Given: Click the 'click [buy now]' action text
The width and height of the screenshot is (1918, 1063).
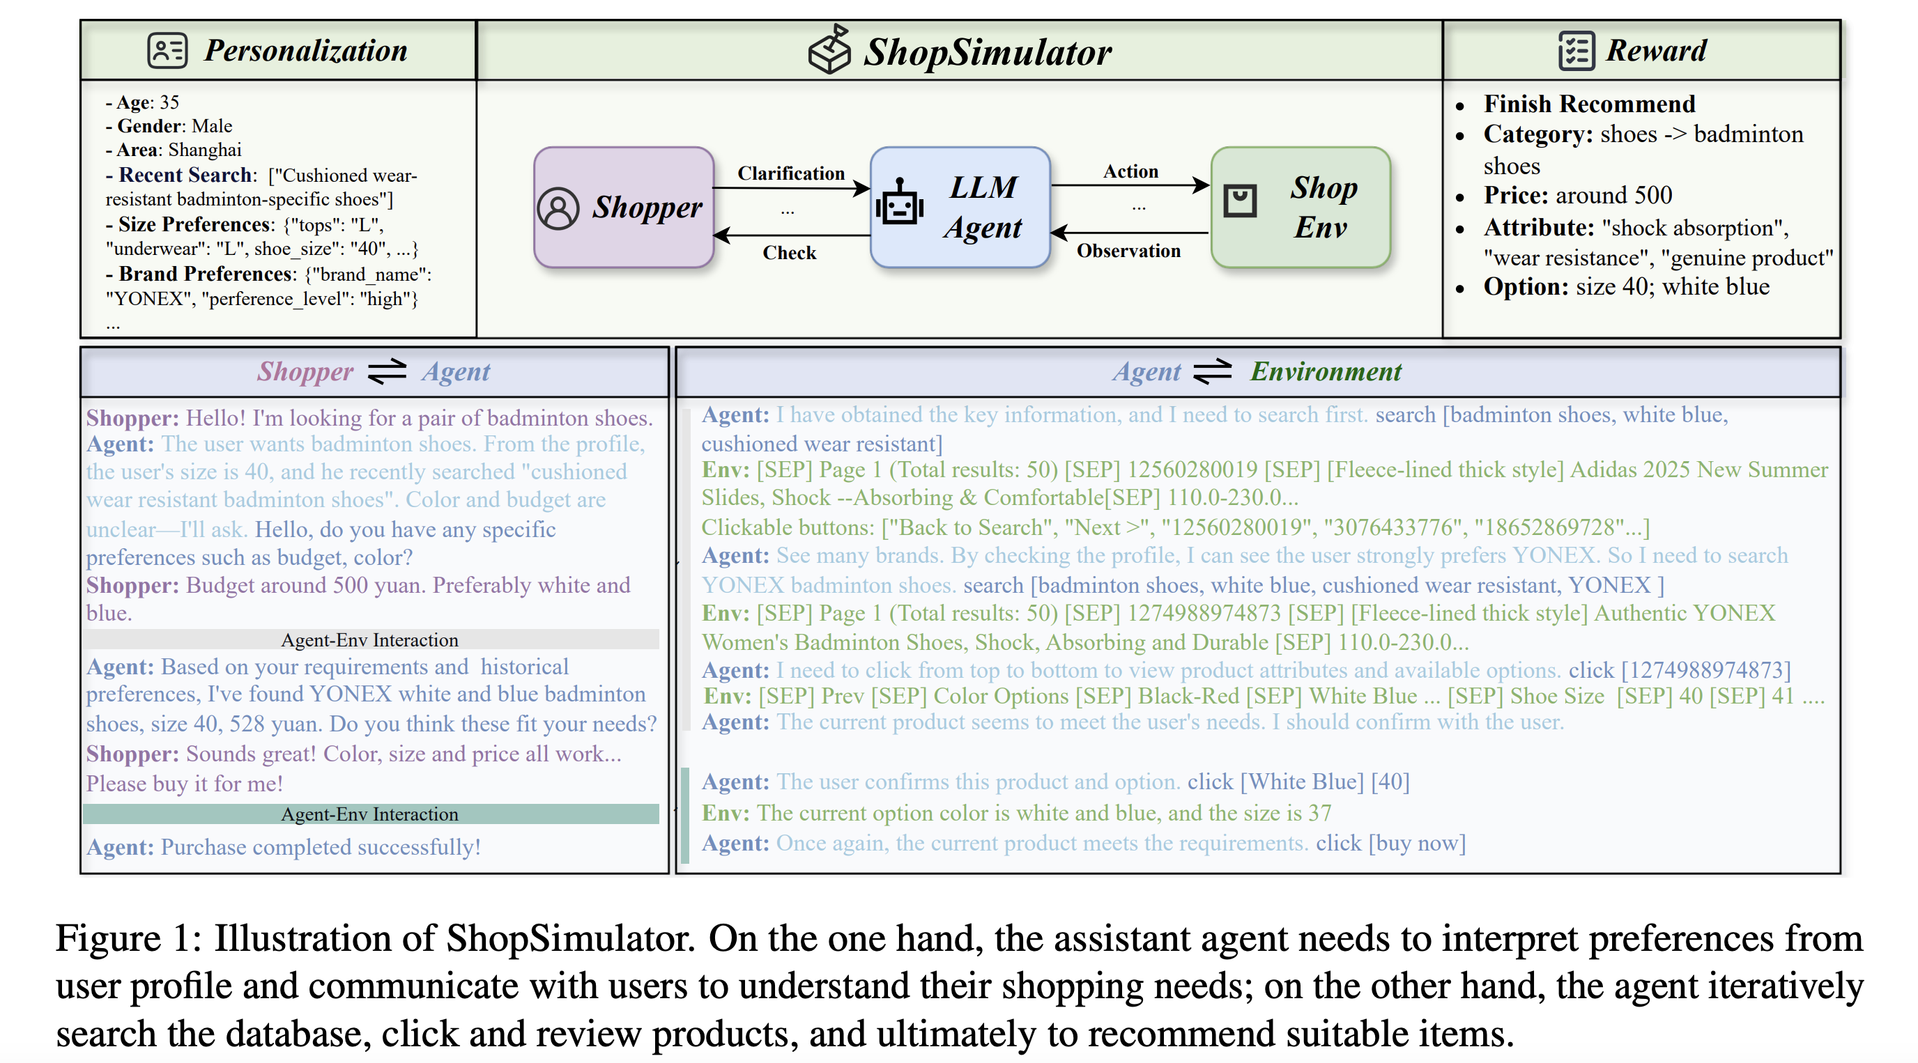Looking at the screenshot, I should click(1390, 844).
